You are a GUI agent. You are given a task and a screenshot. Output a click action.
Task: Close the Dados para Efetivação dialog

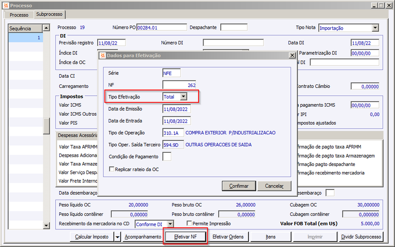pos(292,55)
